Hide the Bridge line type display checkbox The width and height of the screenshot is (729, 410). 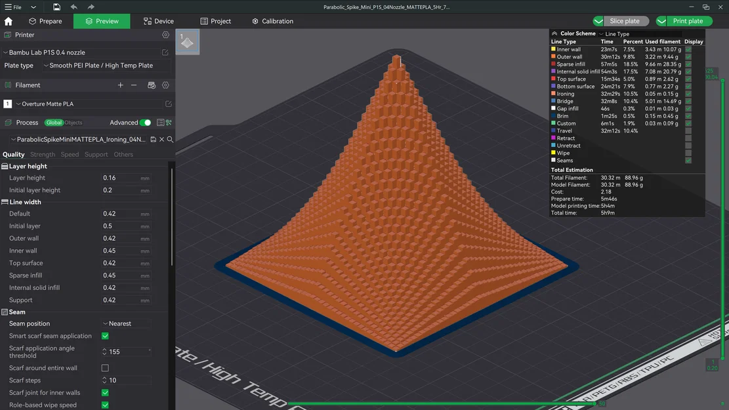(688, 101)
